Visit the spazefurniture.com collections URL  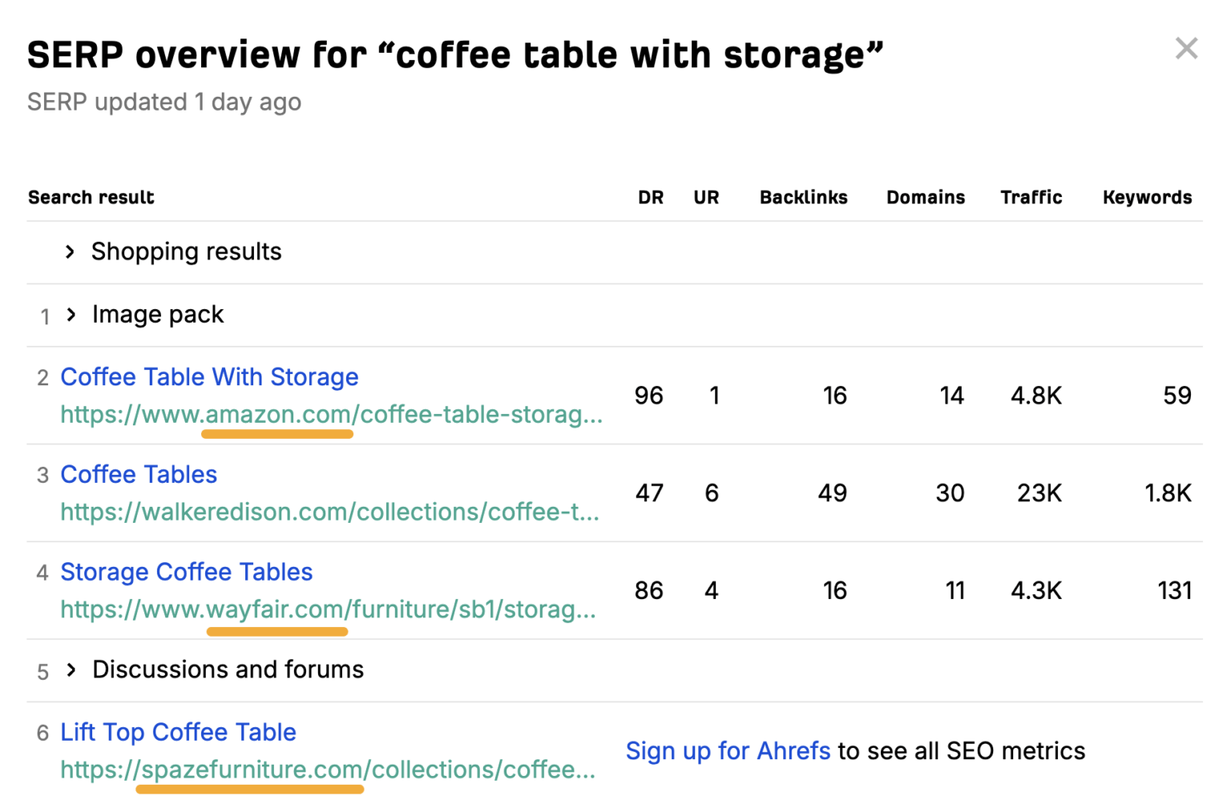pyautogui.click(x=328, y=770)
